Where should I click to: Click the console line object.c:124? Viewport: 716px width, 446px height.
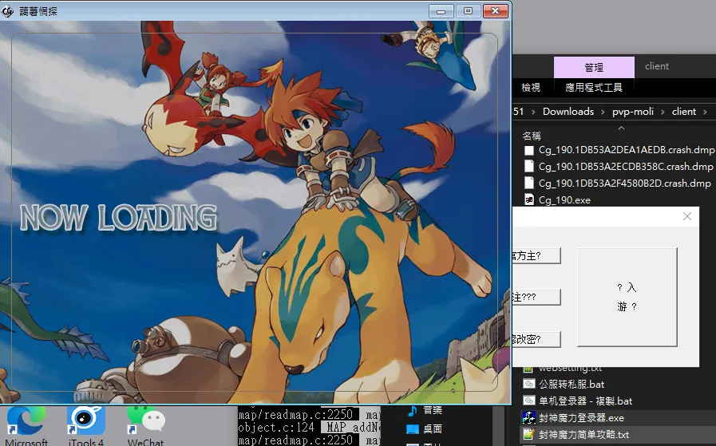coord(276,428)
